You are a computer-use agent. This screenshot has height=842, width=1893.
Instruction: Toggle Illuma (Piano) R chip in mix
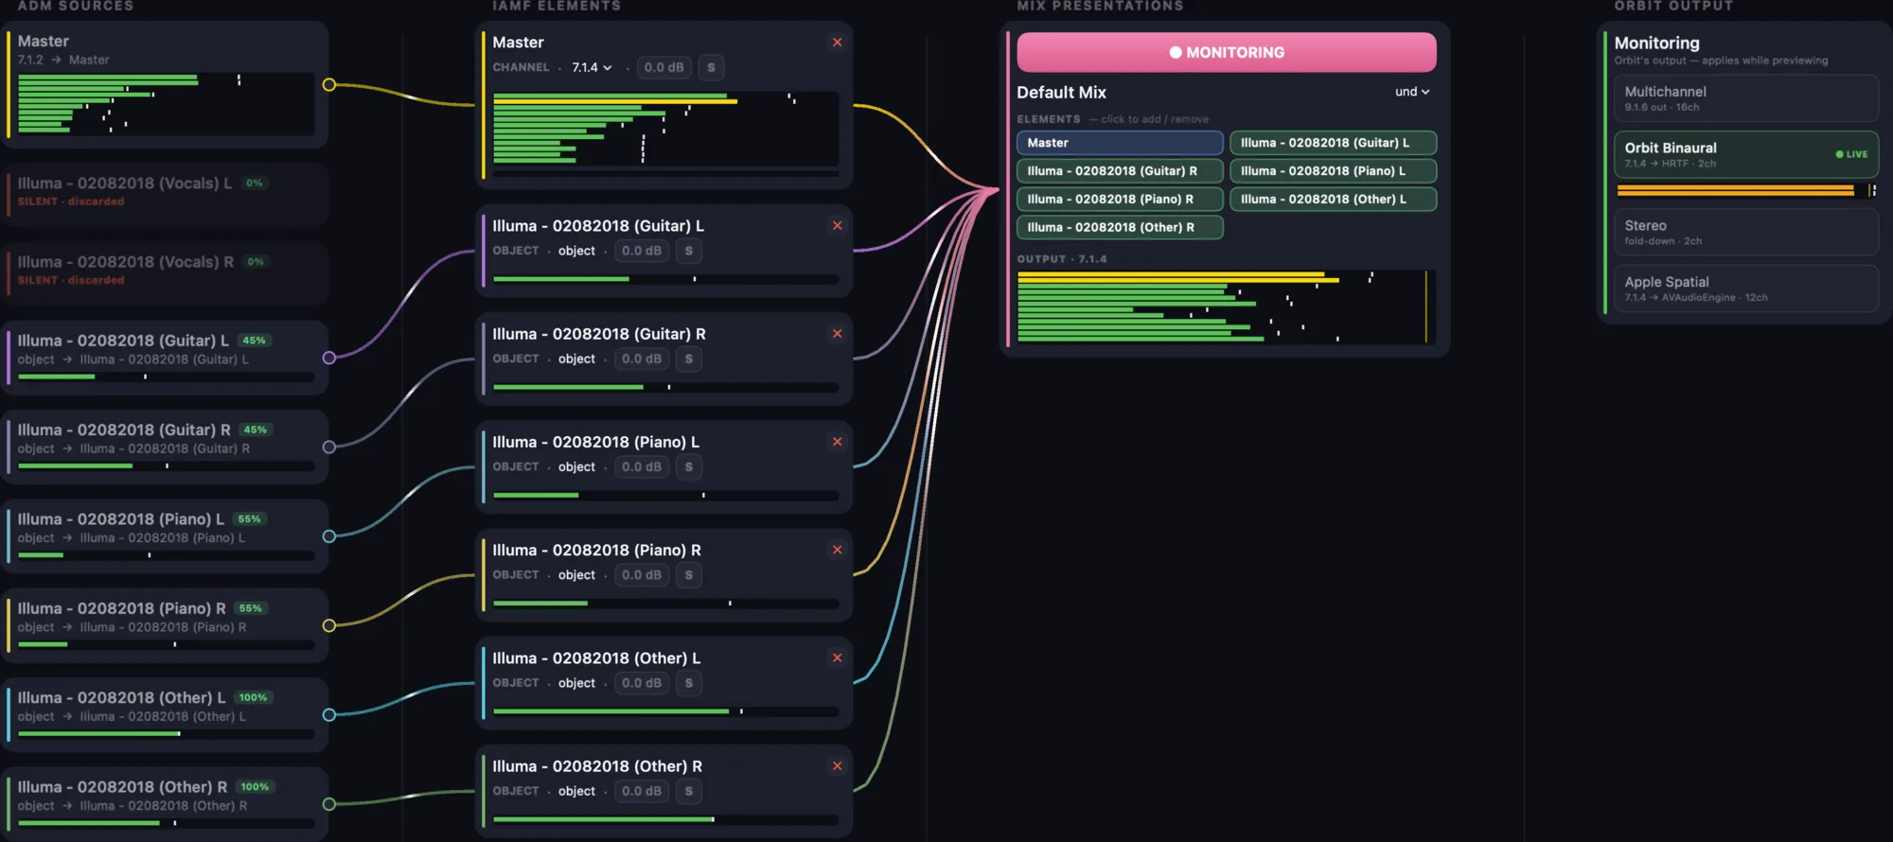click(1120, 200)
